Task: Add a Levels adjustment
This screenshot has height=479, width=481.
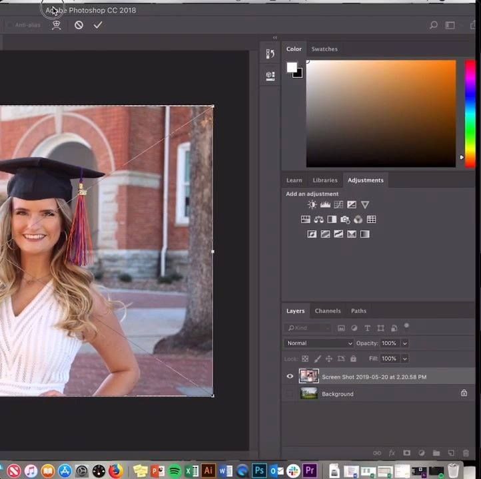Action: point(325,205)
